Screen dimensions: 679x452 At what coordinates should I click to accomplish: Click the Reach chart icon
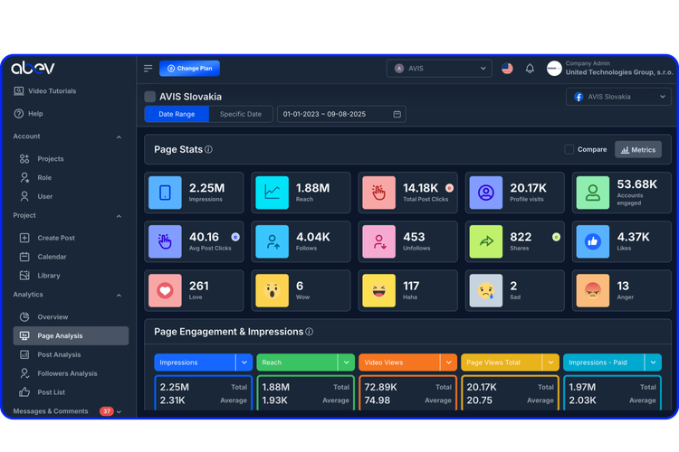272,193
